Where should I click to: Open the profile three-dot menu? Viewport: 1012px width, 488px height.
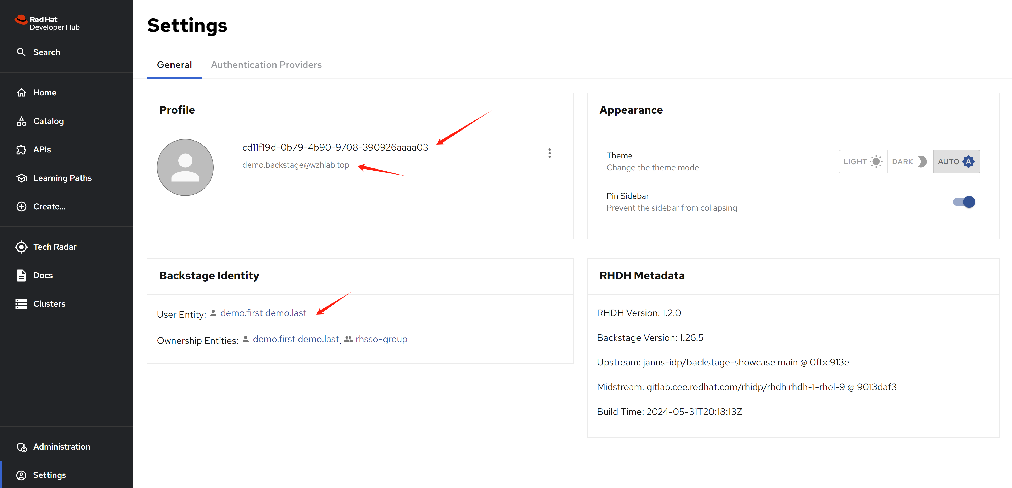pyautogui.click(x=549, y=153)
